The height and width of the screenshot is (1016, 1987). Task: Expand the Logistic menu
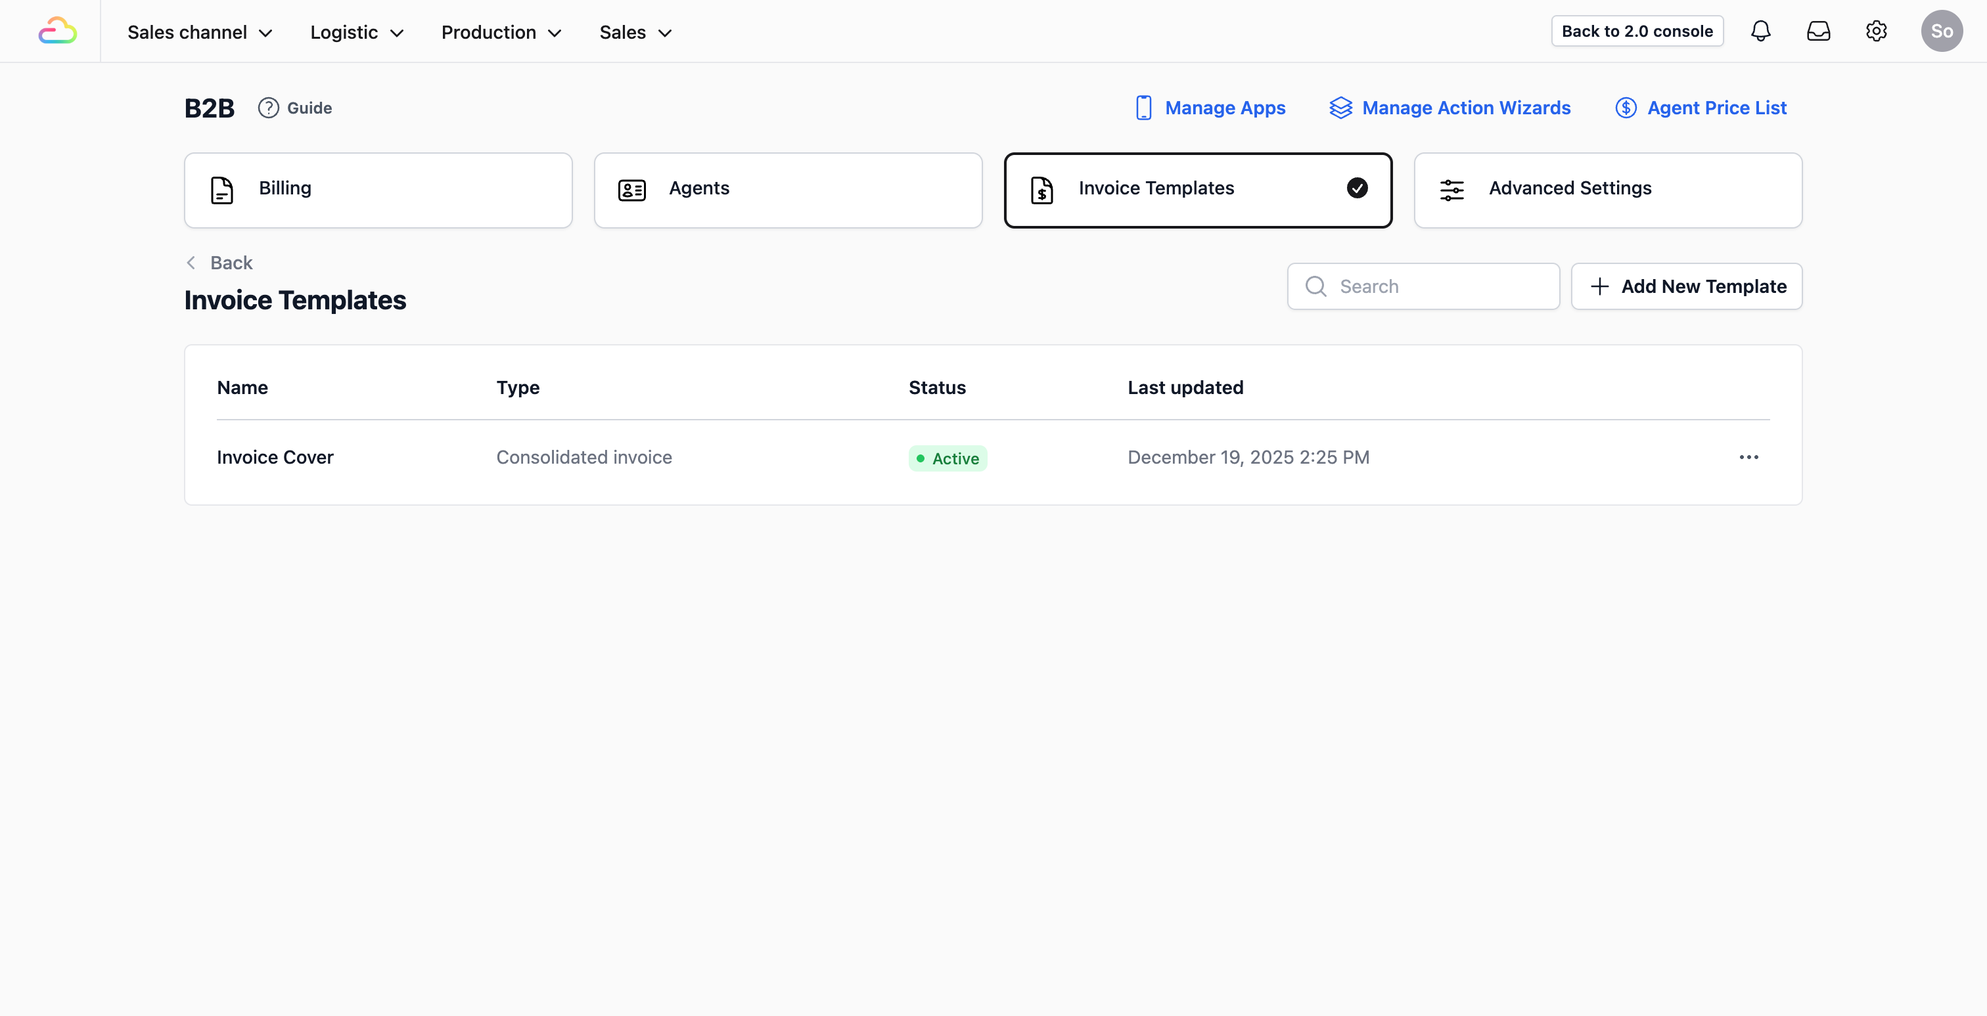pos(356,32)
